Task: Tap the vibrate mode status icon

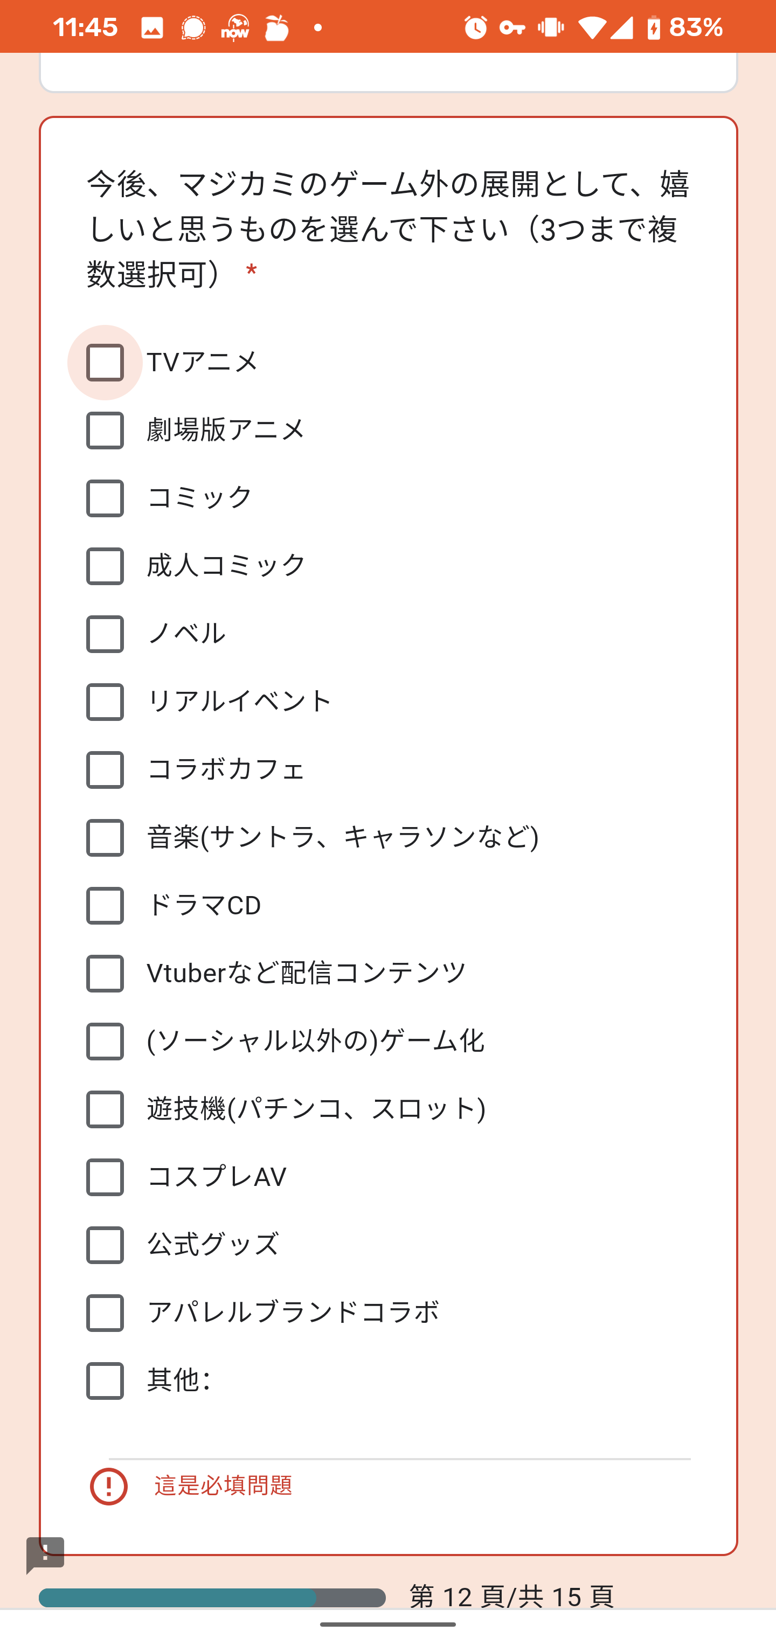Action: pos(551,27)
